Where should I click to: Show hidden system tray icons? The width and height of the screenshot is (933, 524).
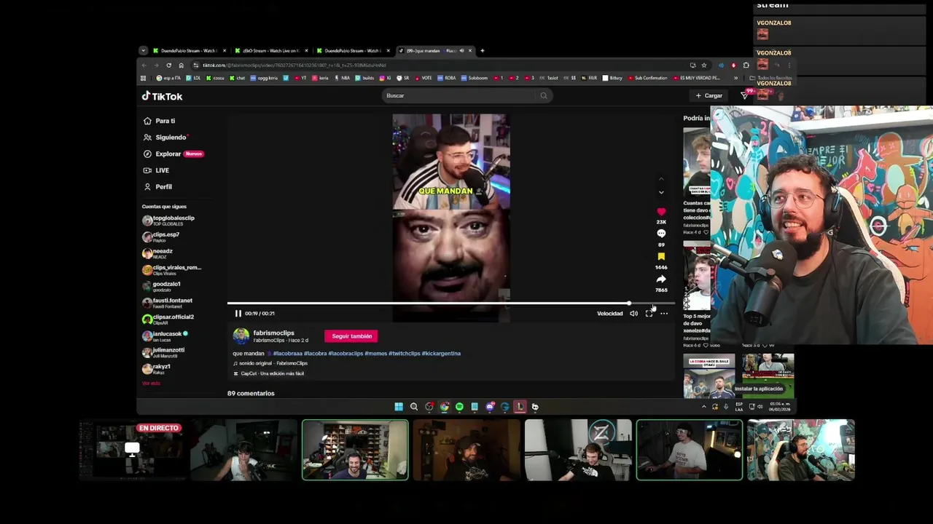[703, 407]
